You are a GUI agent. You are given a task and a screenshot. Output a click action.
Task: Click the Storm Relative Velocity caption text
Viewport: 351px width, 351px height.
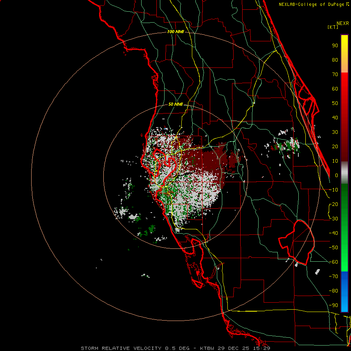click(x=175, y=348)
